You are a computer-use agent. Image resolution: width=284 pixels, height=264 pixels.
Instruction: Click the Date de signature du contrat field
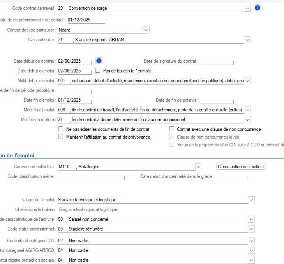pyautogui.click(x=217, y=61)
